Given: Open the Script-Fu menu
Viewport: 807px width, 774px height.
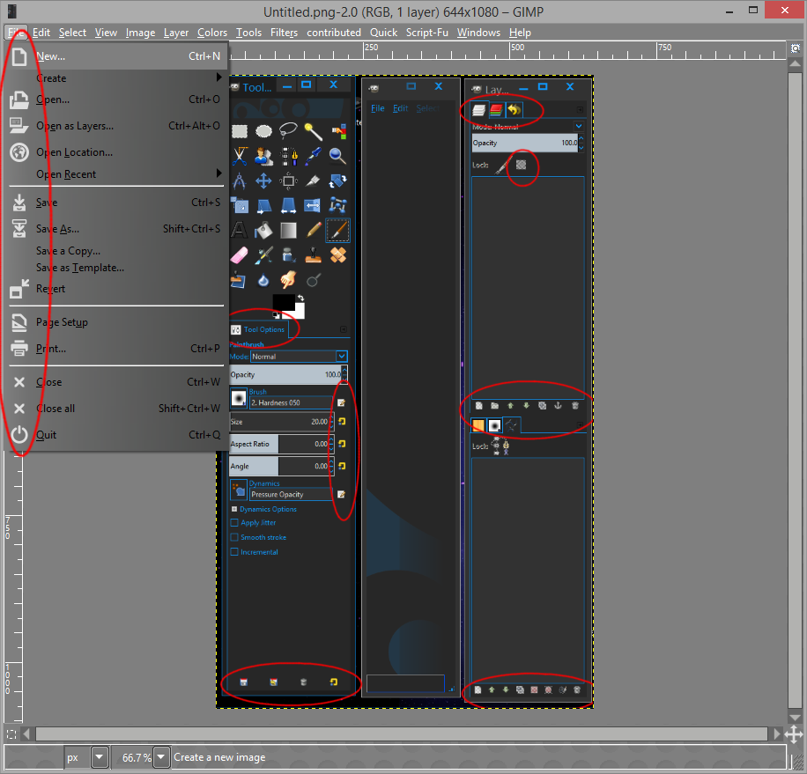Looking at the screenshot, I should pos(427,33).
